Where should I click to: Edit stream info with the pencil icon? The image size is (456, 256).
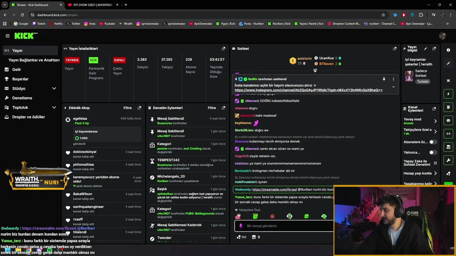tap(425, 49)
